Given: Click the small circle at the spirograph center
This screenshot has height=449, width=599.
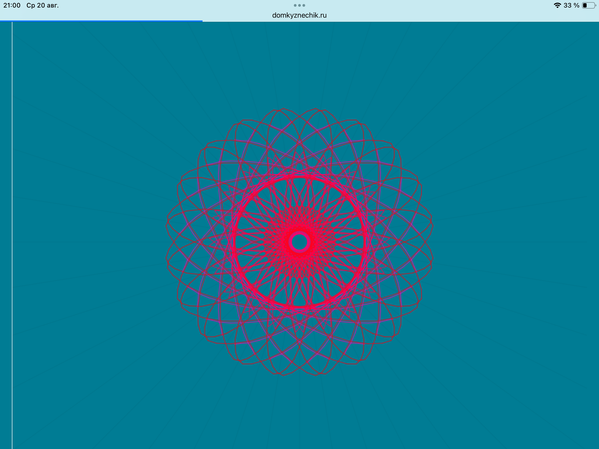Looking at the screenshot, I should (299, 242).
